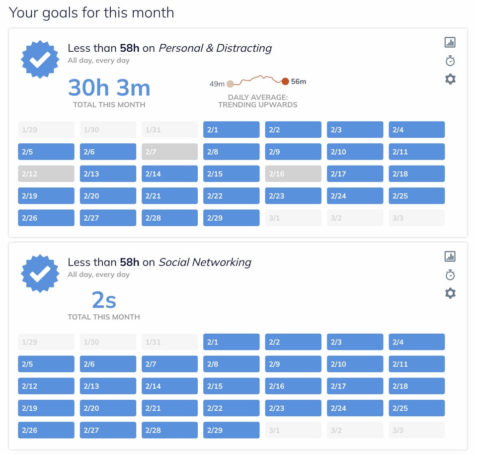
Task: Click stopwatch icon in Social Networking goal
Action: click(450, 275)
